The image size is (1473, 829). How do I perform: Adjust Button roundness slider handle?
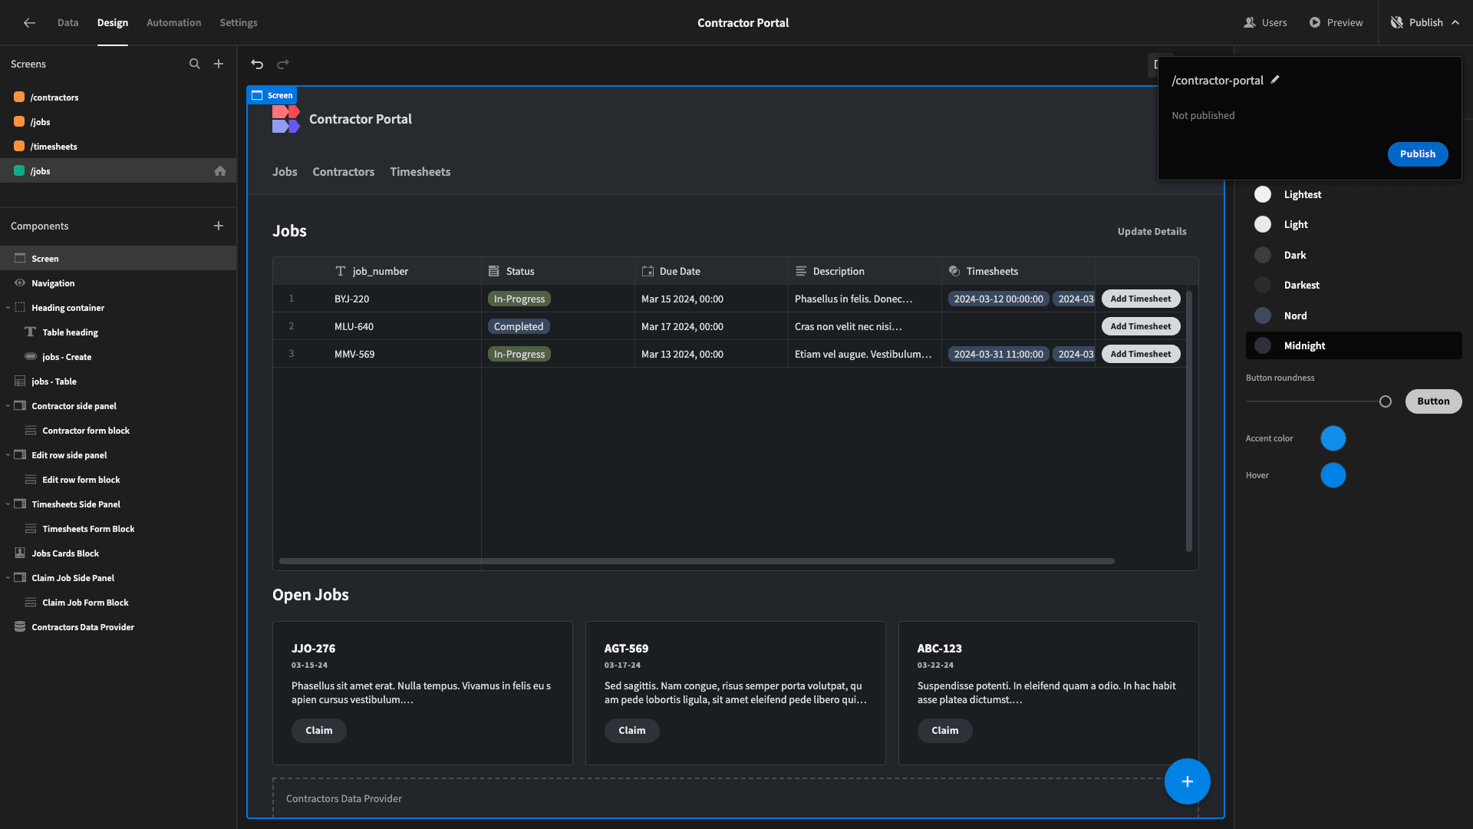1386,401
